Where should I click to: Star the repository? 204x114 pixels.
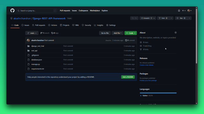[181, 18]
